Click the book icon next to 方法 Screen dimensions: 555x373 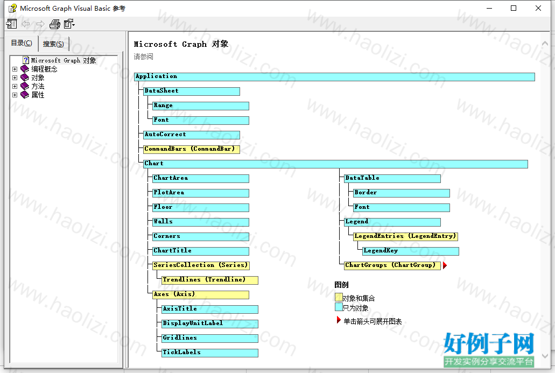[x=24, y=86]
